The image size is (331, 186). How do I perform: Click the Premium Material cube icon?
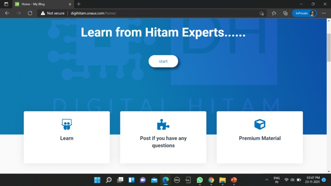click(260, 124)
